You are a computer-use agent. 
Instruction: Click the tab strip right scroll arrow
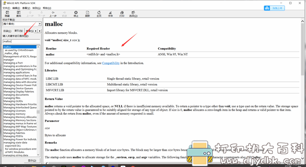[40, 31]
